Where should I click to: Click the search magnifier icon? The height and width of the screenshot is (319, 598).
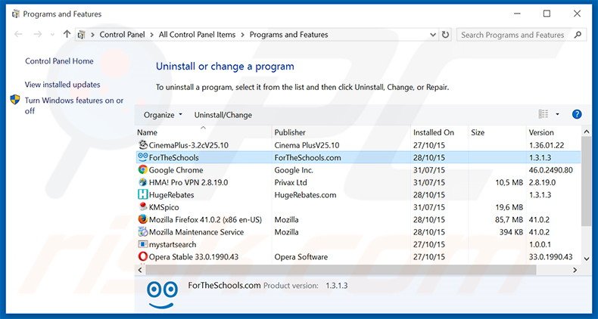click(x=578, y=35)
